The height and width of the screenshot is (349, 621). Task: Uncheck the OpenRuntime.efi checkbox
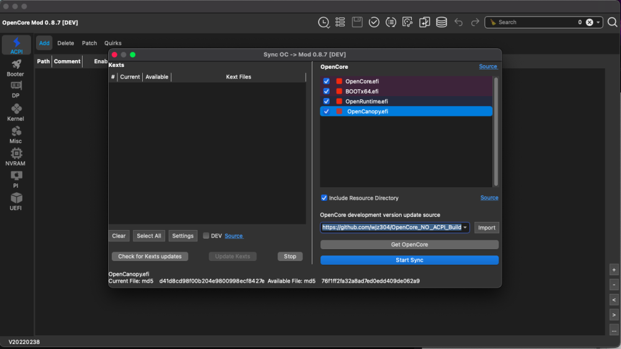point(327,101)
